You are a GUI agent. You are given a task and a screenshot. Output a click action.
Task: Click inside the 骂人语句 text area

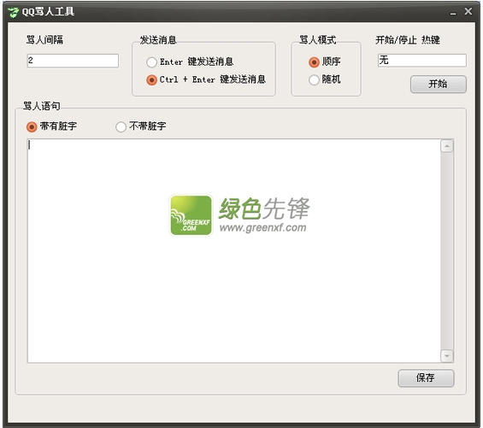pyautogui.click(x=233, y=250)
